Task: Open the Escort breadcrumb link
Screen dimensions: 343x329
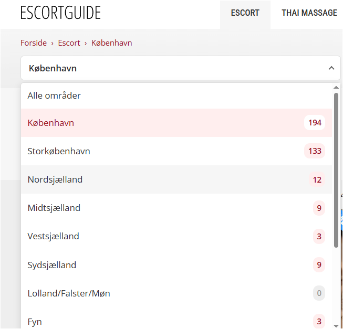Action: coord(69,43)
